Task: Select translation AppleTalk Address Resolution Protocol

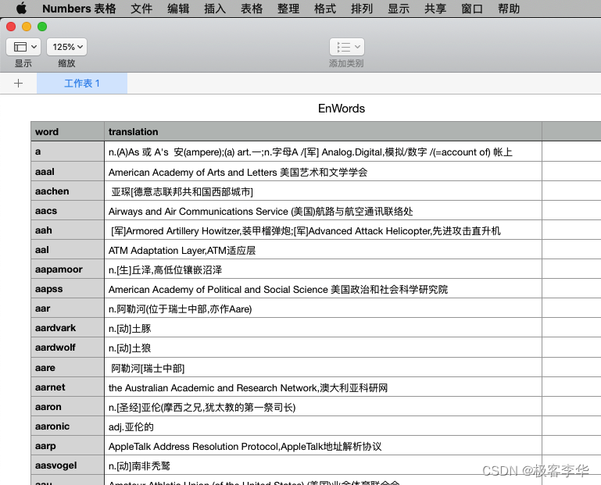Action: (x=323, y=445)
